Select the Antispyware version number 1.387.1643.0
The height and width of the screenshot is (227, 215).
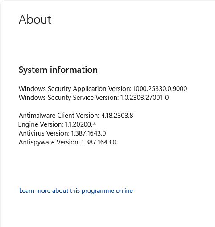pos(99,142)
